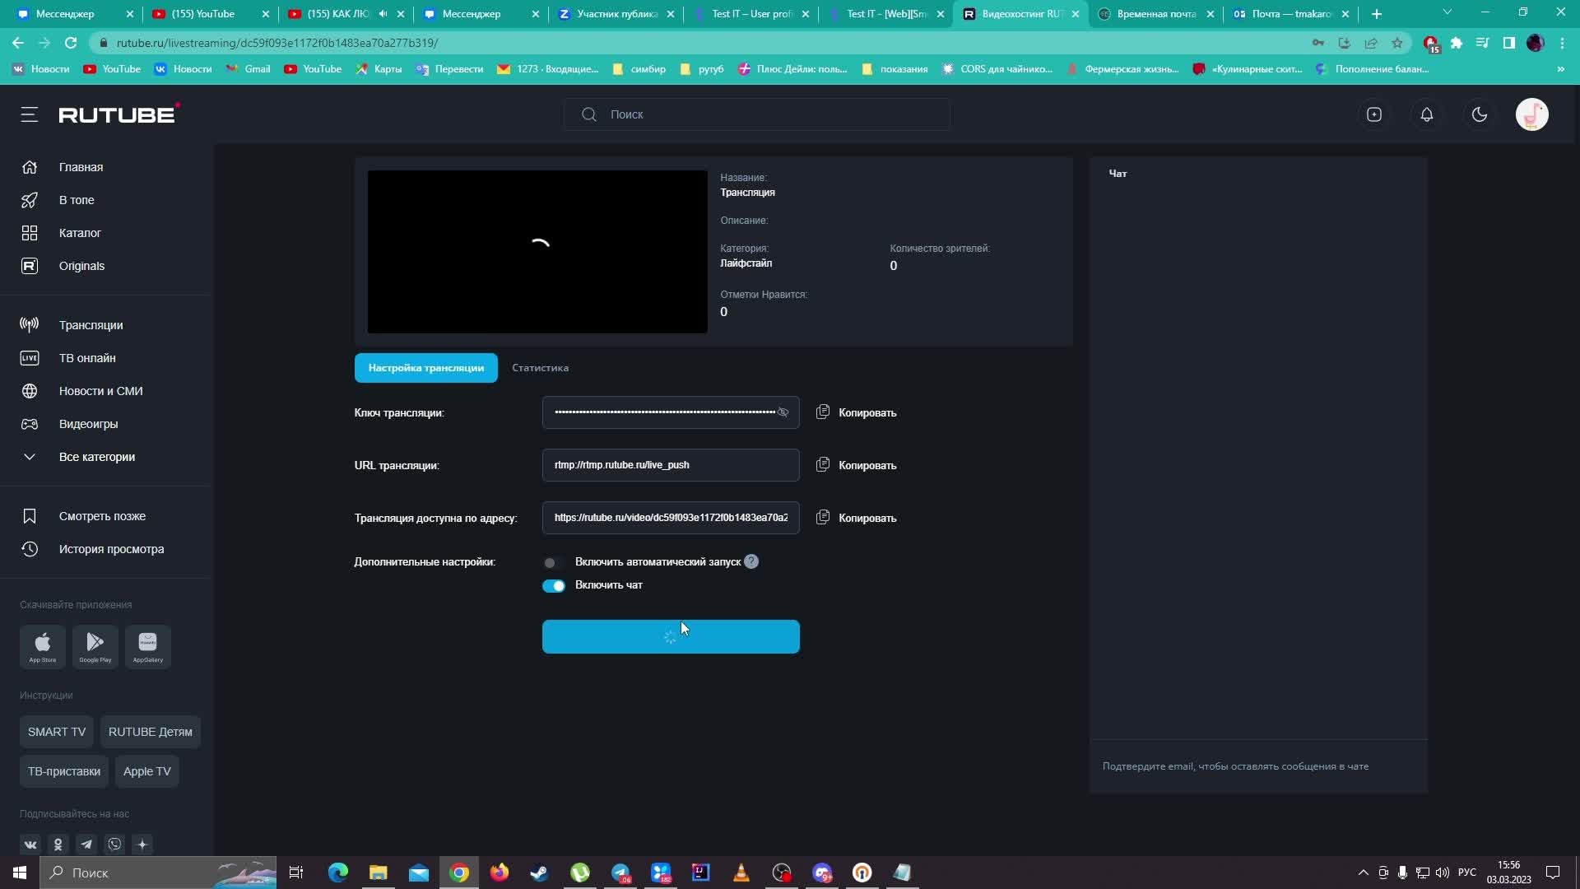Screen dimensions: 1580x889
Task: Click the help icon for automatic launch
Action: 750,561
